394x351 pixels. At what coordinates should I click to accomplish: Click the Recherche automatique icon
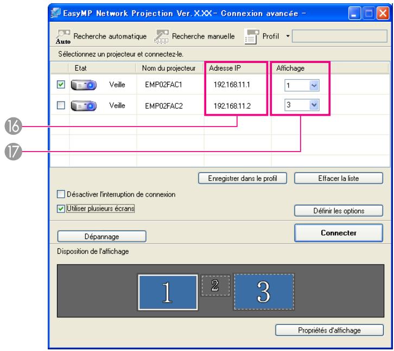coord(63,37)
